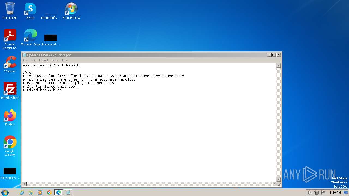Open Chrome from the taskbar

[49, 192]
